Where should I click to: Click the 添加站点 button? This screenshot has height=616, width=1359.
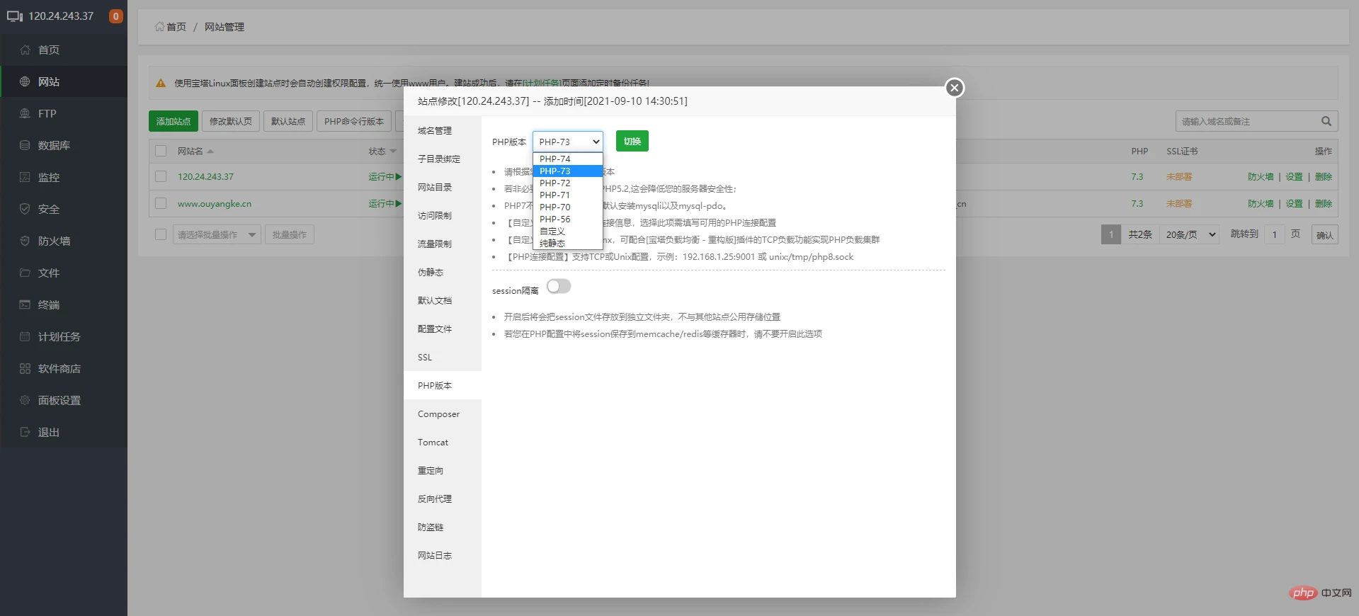174,121
